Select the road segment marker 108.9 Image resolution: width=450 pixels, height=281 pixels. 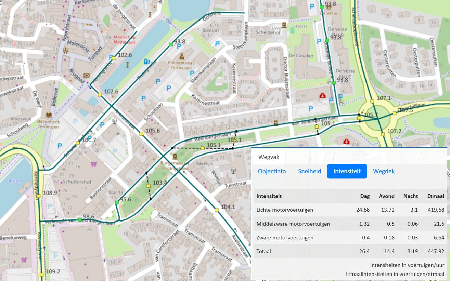(x=39, y=196)
